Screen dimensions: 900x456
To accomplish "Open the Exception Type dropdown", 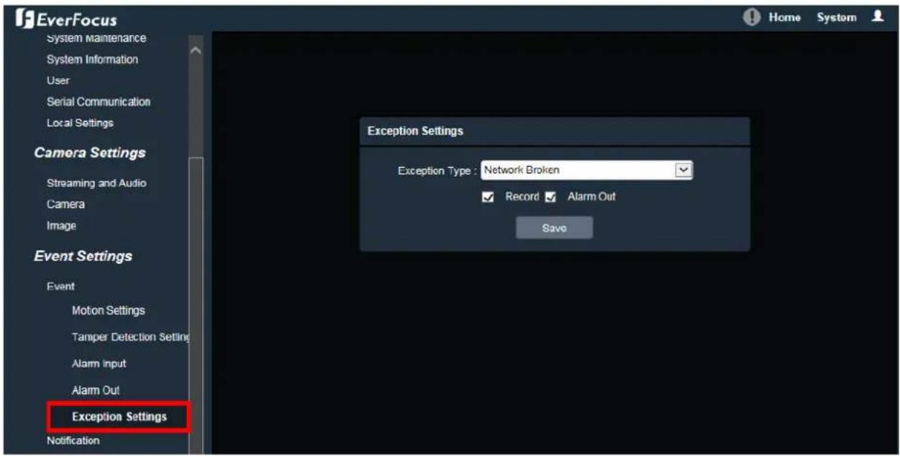I will 586,170.
